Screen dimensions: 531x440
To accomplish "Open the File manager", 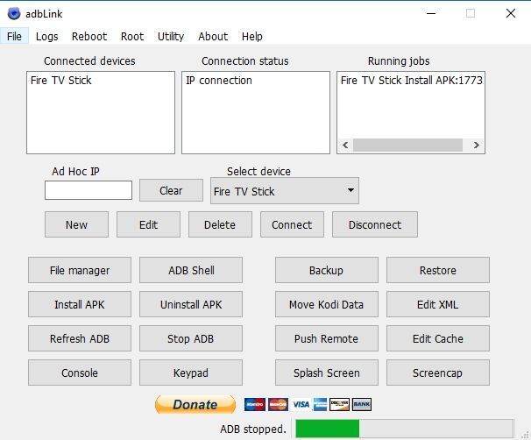I will (79, 271).
